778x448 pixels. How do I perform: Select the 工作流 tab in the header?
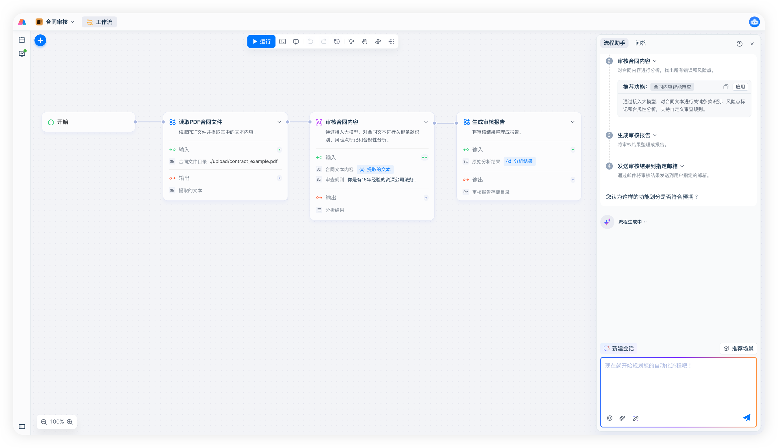click(99, 22)
